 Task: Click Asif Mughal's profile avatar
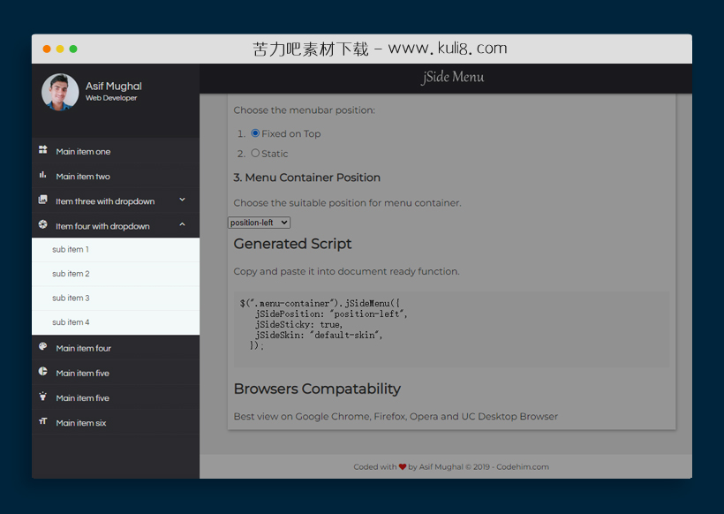point(60,92)
